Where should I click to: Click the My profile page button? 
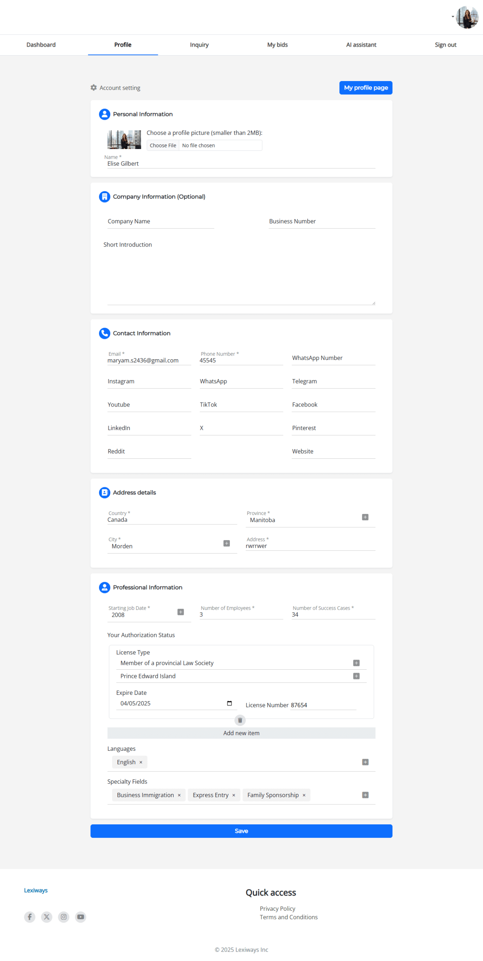coord(366,88)
